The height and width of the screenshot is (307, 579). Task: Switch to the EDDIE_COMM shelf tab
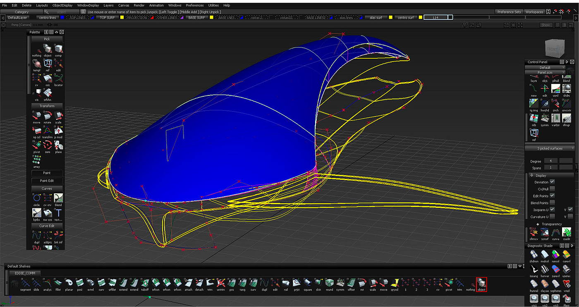[x=25, y=273]
